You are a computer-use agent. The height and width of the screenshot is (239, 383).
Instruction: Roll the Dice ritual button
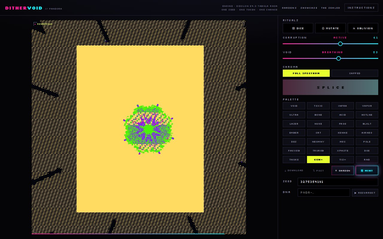click(298, 28)
